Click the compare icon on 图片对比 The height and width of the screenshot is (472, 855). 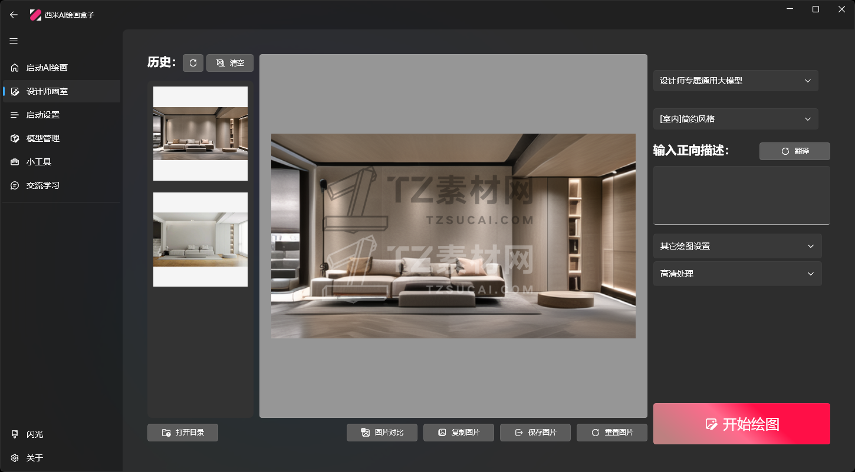(x=366, y=433)
